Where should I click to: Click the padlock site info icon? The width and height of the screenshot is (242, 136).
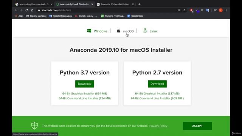(x=39, y=10)
